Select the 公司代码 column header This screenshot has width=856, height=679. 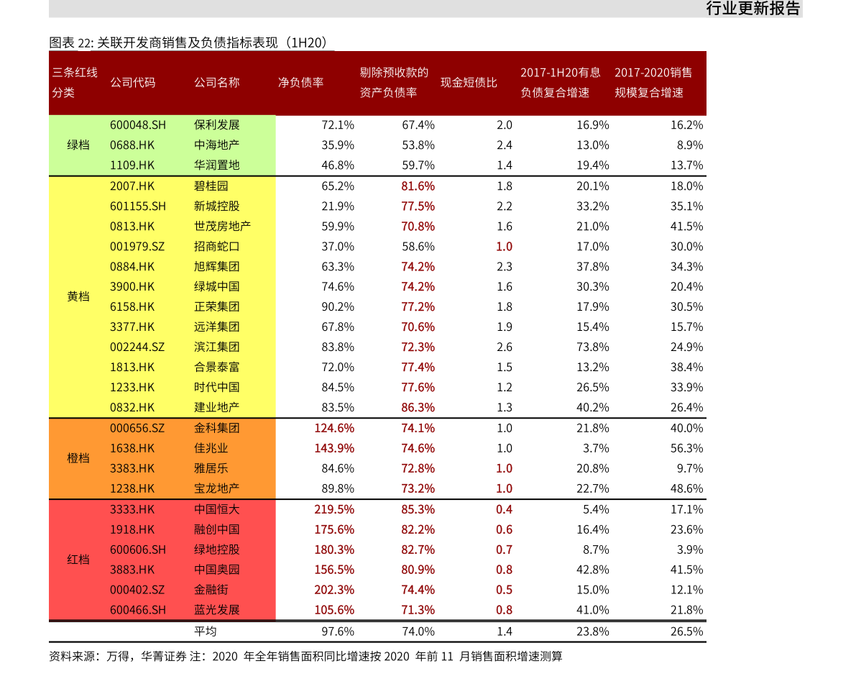(132, 83)
